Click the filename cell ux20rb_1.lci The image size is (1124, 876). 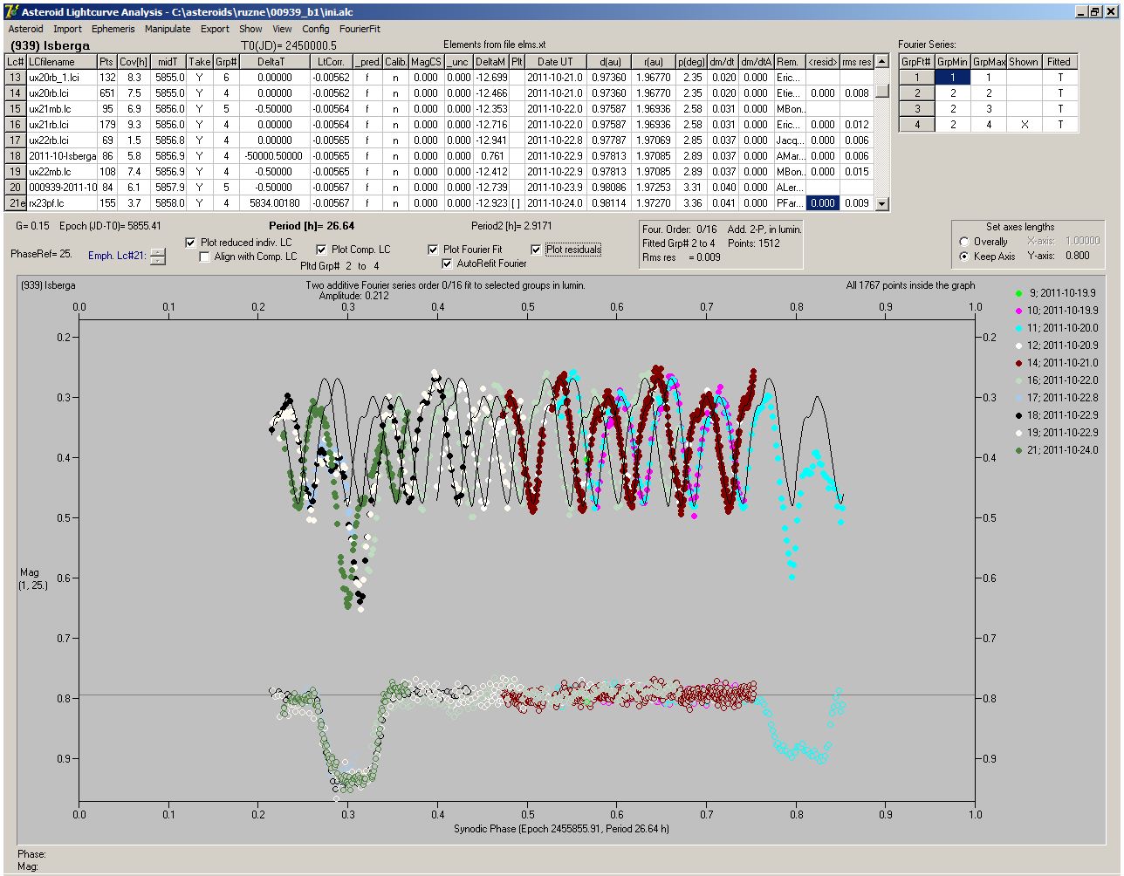[61, 78]
